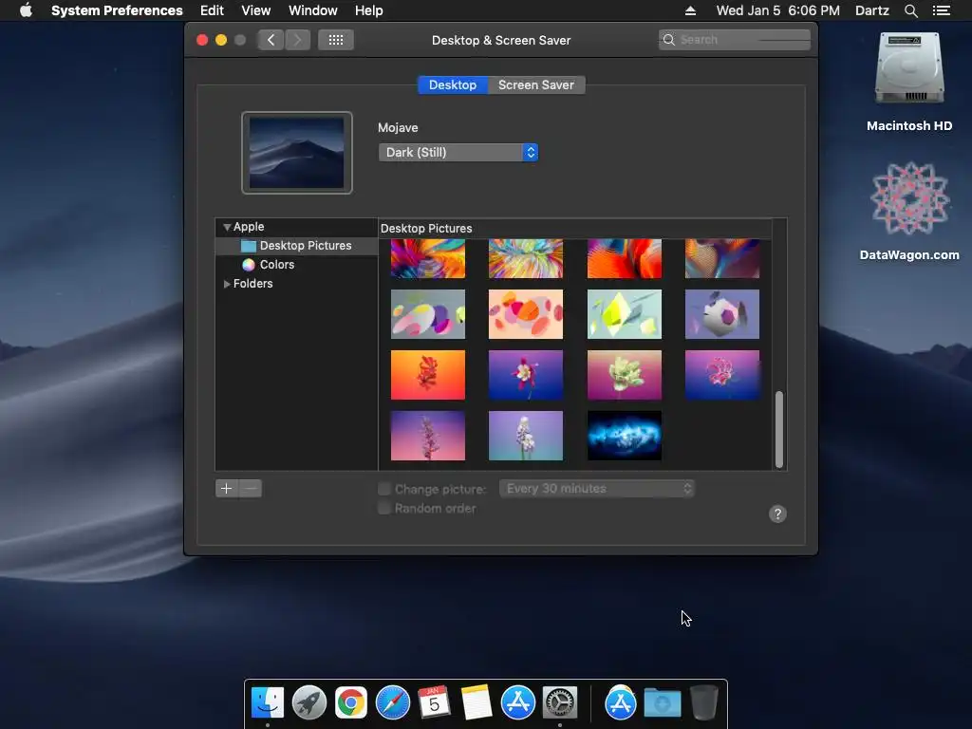Click the current Mojave wallpaper preview

(x=297, y=153)
